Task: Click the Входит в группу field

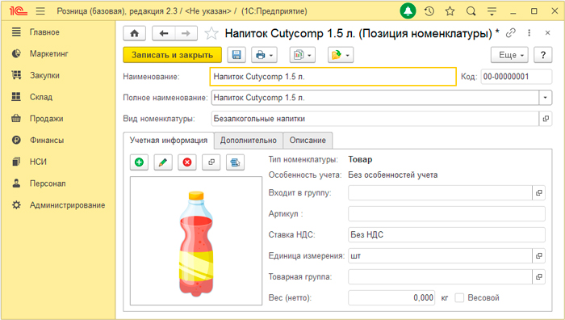Action: 440,192
